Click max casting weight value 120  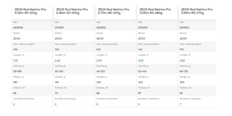point(98,49)
